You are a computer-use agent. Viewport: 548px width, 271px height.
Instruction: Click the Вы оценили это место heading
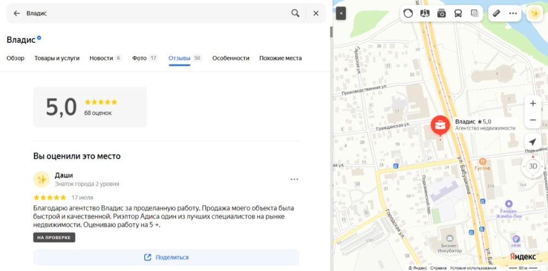(77, 156)
